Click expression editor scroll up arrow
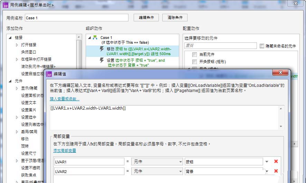Viewport: 306px width, 183px height. [x=281, y=109]
